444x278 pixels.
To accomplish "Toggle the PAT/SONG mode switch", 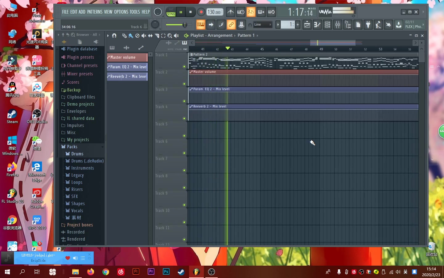I will 171,12.
